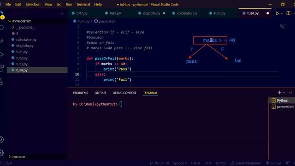This screenshot has height=166, width=295.
Task: Open the Accounts icon
Action: coord(1,140)
